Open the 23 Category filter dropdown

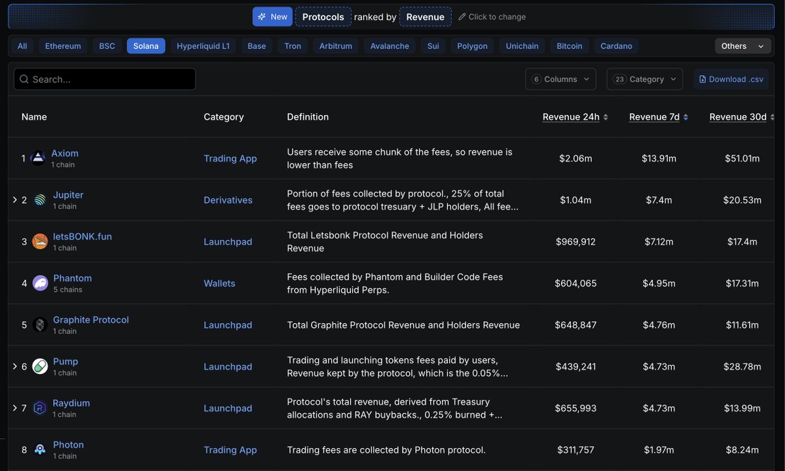click(x=644, y=79)
